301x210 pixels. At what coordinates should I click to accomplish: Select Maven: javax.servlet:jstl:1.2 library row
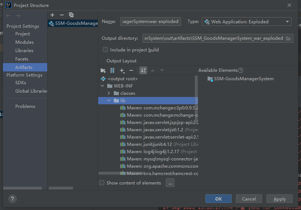tap(148, 130)
